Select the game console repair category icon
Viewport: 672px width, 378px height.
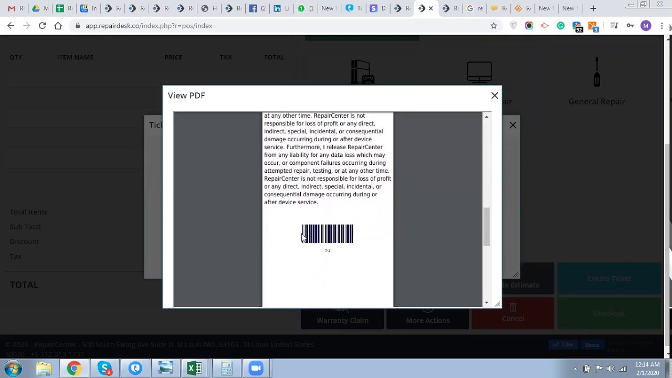point(362,72)
